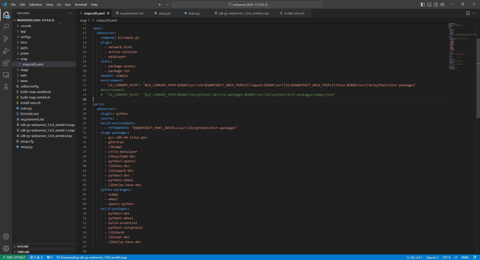Open the Testing flask icon view
Viewport: 480px width, 260px height.
click(x=6, y=87)
